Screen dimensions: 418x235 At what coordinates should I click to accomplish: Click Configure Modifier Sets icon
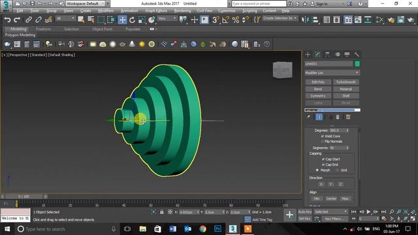click(348, 117)
